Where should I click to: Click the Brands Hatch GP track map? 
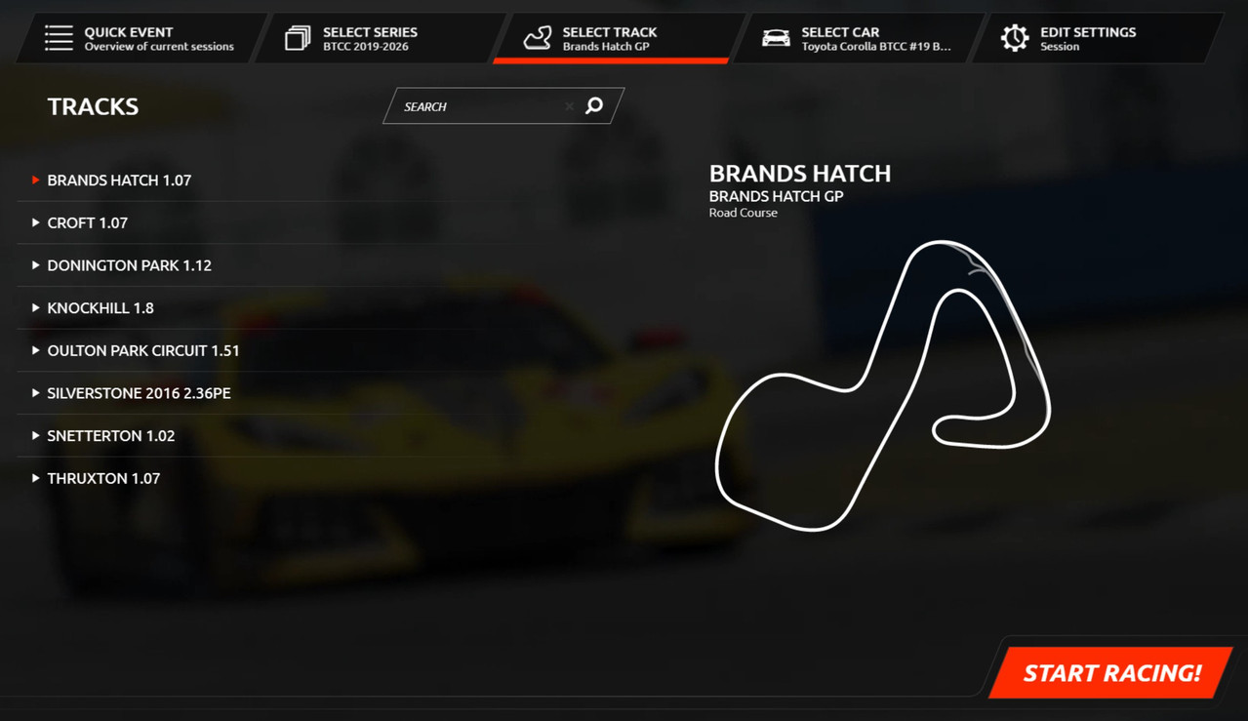(883, 385)
